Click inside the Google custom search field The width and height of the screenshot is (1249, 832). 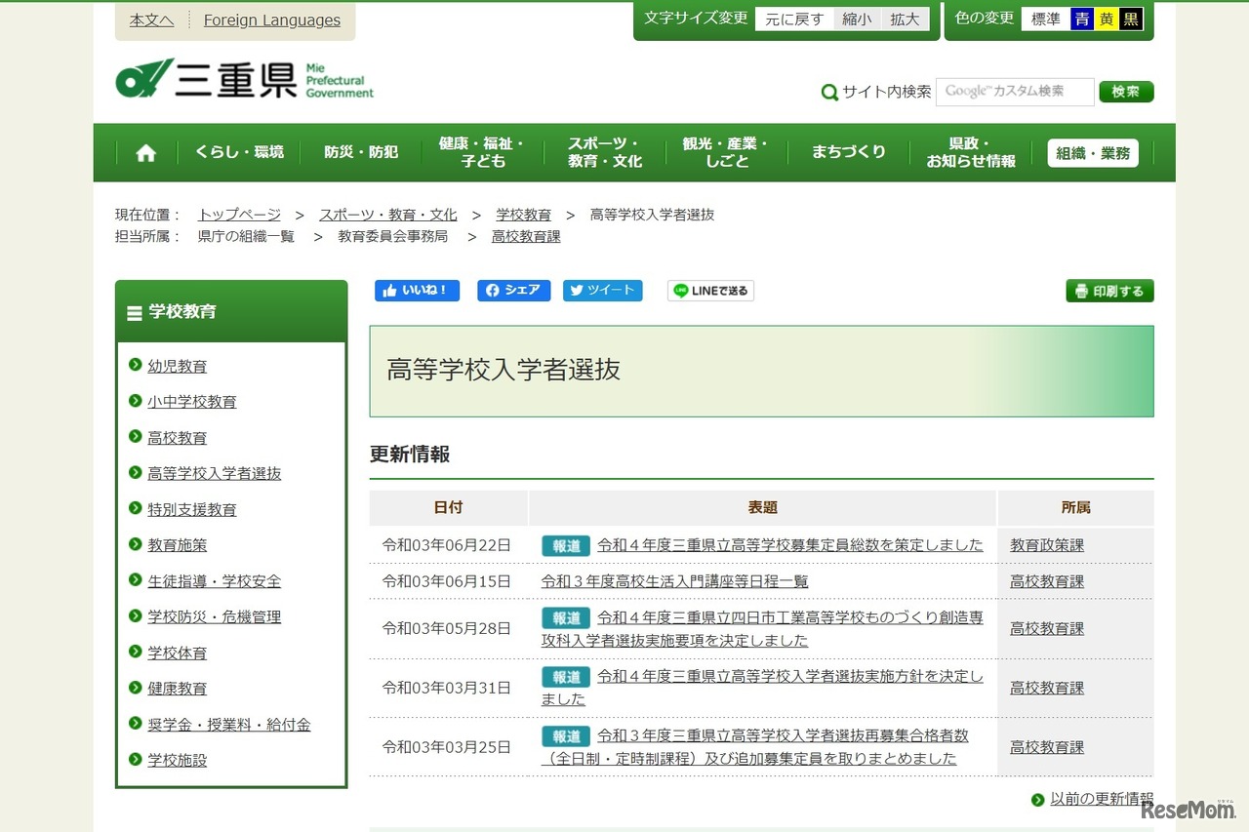pyautogui.click(x=1015, y=92)
